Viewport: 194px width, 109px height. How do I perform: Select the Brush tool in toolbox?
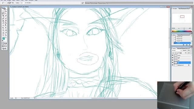[x=6, y=18]
